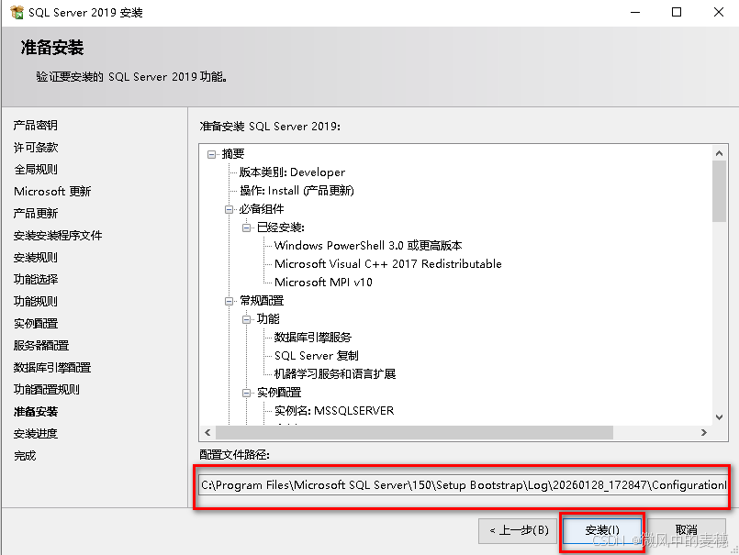Go back with 上一步(B) button

519,530
